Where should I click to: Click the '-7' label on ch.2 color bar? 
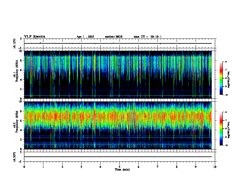[226, 120]
